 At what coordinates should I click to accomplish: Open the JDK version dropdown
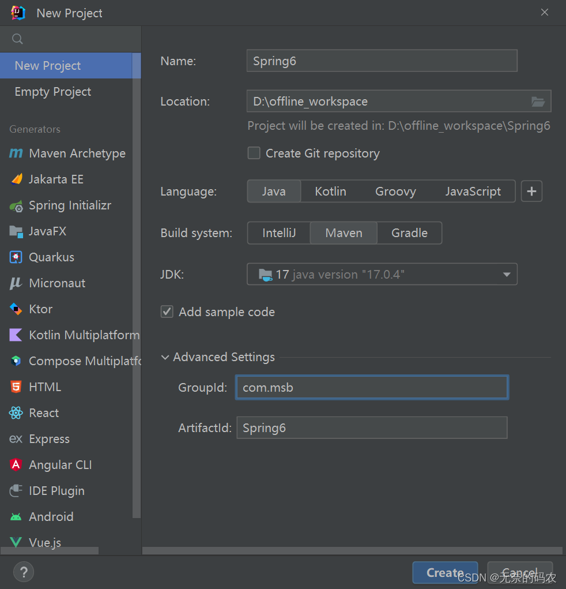click(382, 274)
